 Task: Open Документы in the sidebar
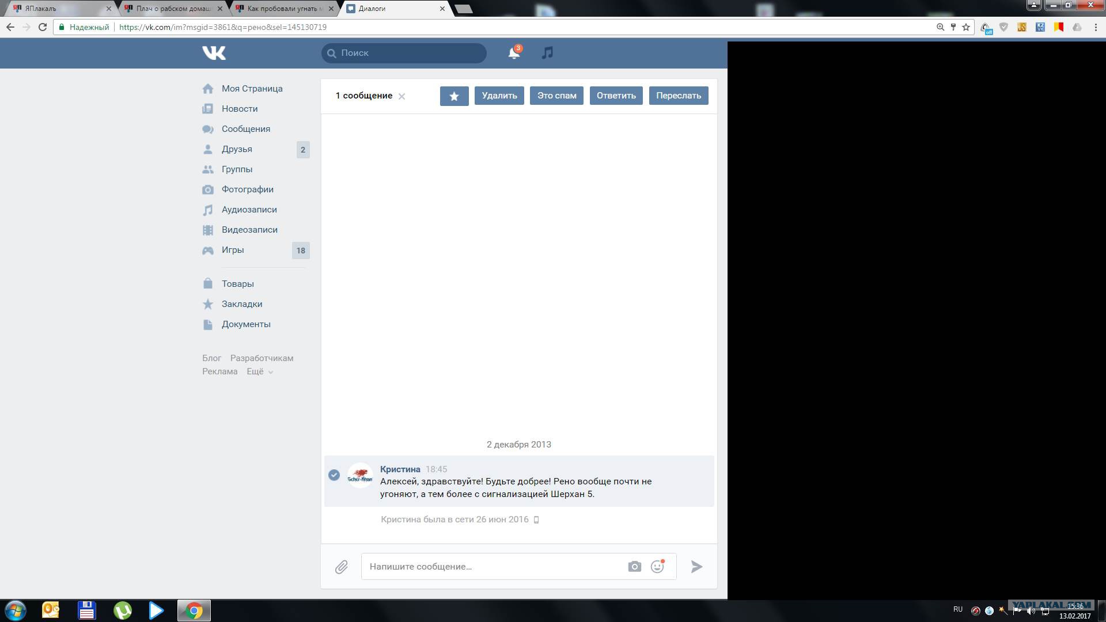click(246, 324)
